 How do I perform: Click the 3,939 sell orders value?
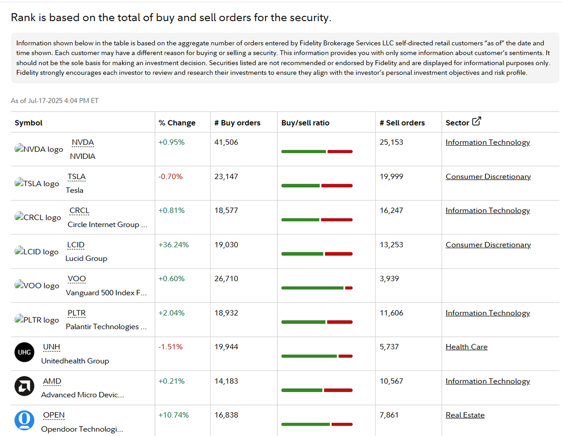389,279
